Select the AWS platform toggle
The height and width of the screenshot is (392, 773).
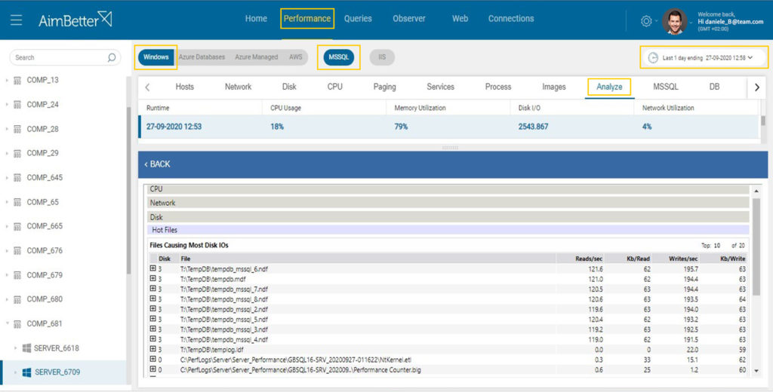click(296, 57)
